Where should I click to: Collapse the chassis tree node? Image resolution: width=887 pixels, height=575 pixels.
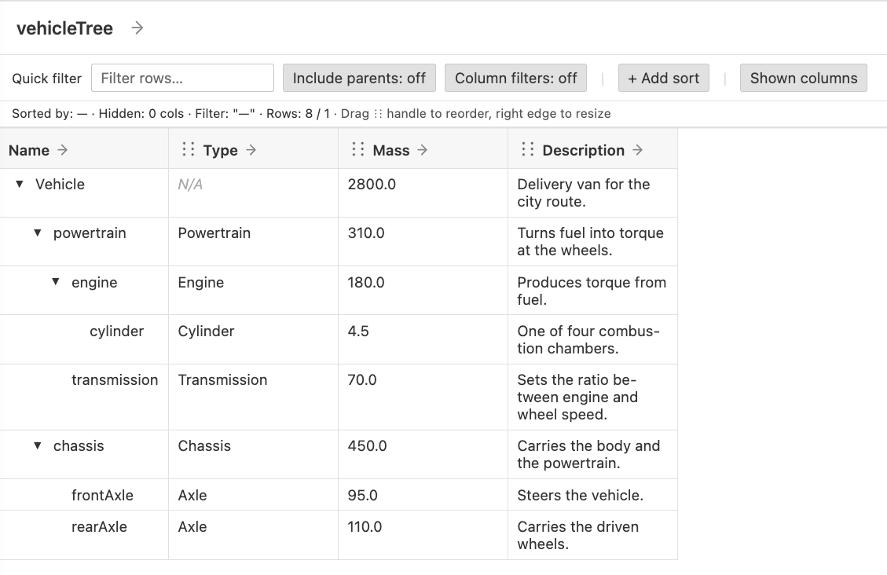[38, 445]
